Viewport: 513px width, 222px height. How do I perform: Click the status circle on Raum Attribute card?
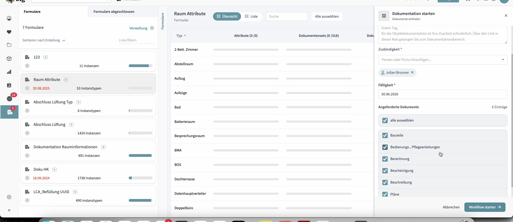coord(27,88)
